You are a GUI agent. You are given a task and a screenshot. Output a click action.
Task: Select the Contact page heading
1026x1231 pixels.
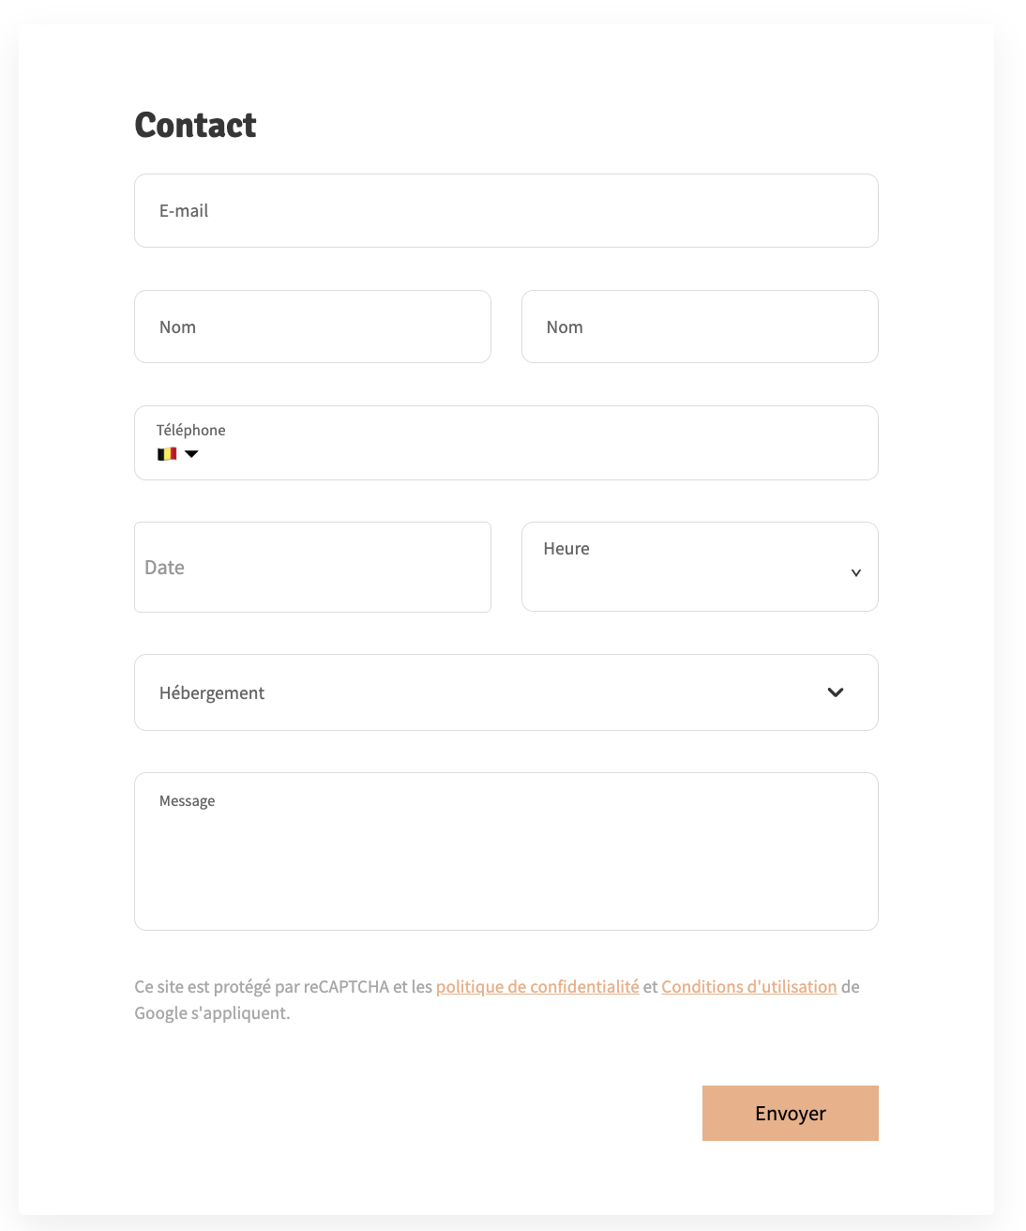click(195, 124)
